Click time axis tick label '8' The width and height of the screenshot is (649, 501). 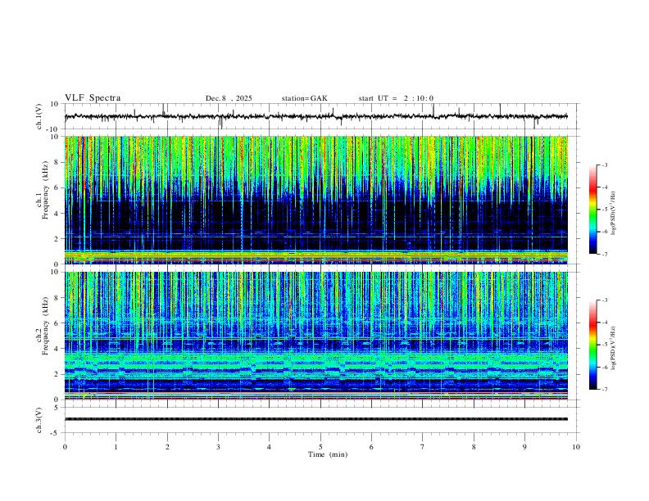point(474,447)
